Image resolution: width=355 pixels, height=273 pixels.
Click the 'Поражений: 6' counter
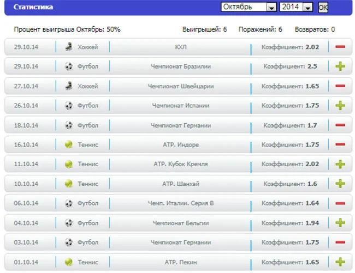(x=261, y=29)
